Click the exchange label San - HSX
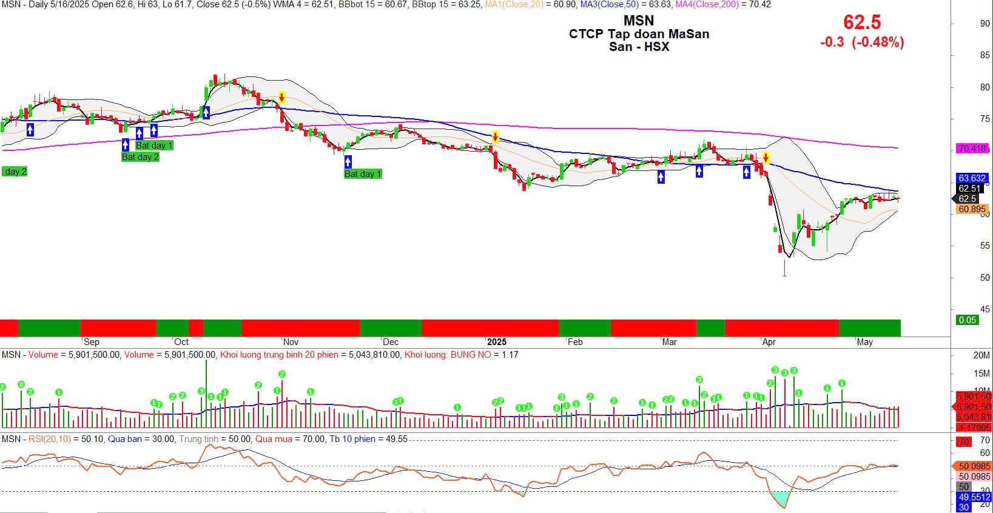The image size is (993, 513). tap(639, 47)
